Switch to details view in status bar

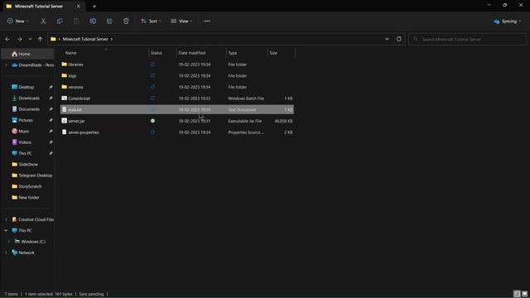point(517,294)
